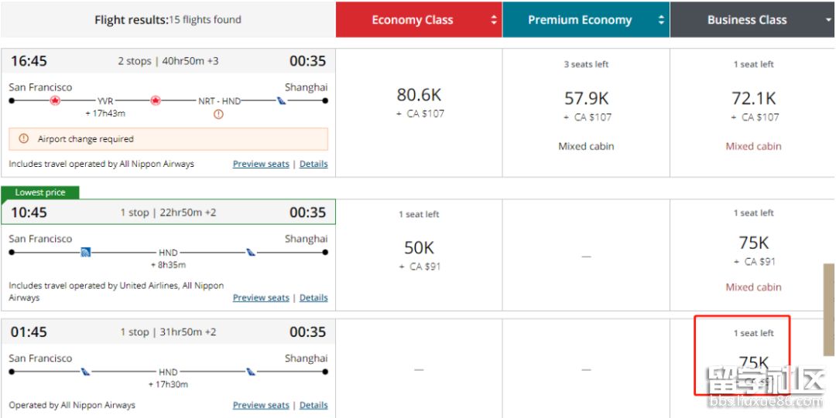Sort results by the Premium Economy arrows
The width and height of the screenshot is (836, 418).
pyautogui.click(x=662, y=20)
